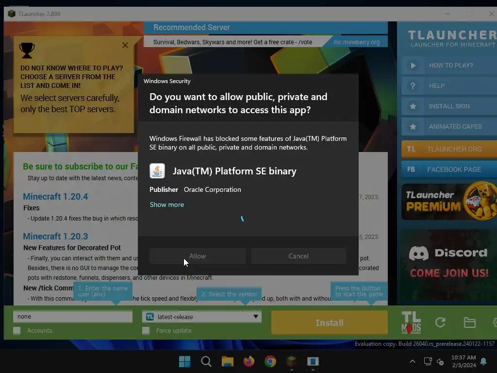The image size is (497, 373).
Task: Click the TL icon beside TLauncher.org
Action: [x=411, y=149]
